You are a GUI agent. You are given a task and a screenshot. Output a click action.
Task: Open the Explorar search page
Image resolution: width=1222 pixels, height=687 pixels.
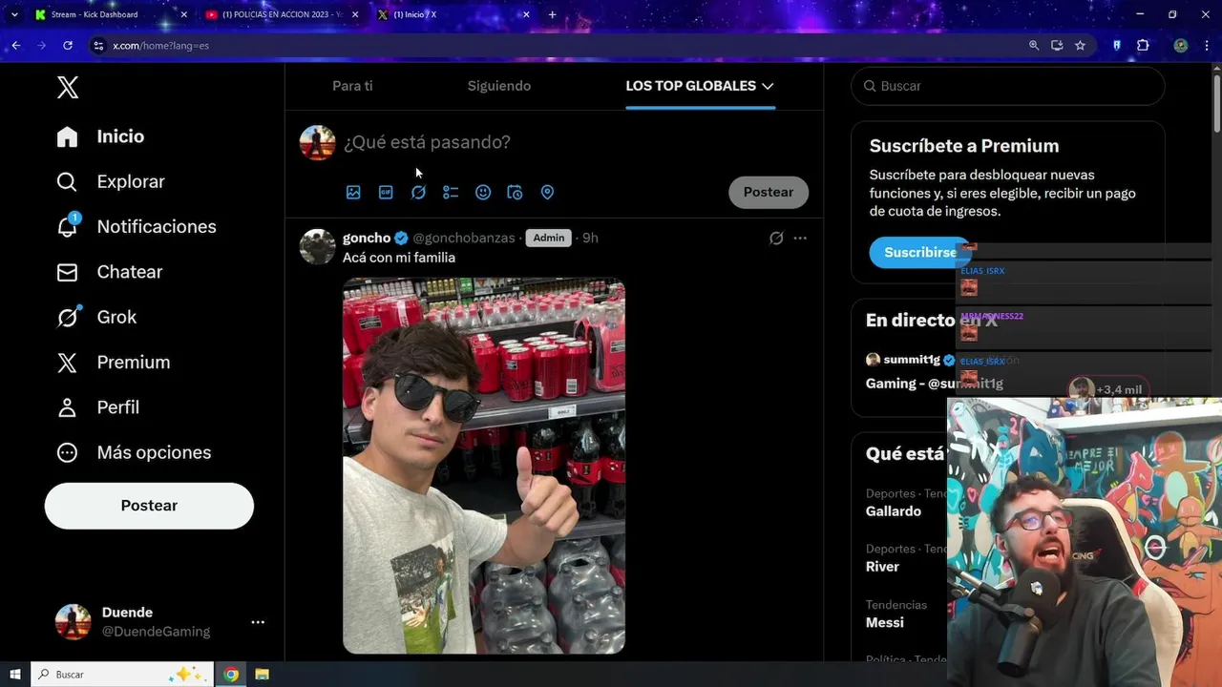(x=110, y=181)
